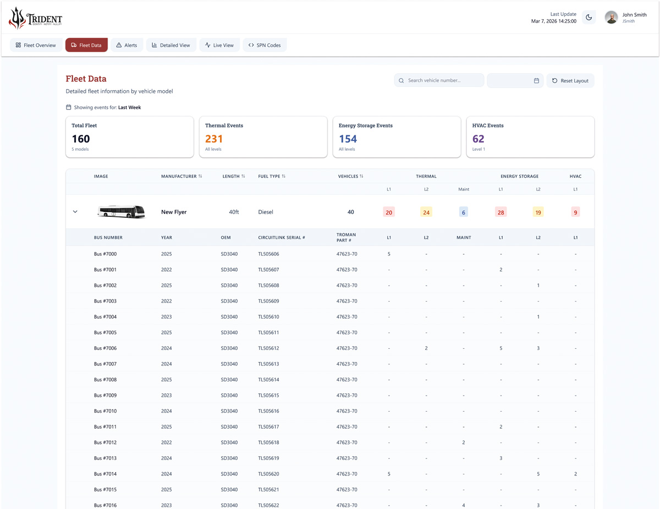This screenshot has width=660, height=509.
Task: Open the date picker field
Action: 515,80
